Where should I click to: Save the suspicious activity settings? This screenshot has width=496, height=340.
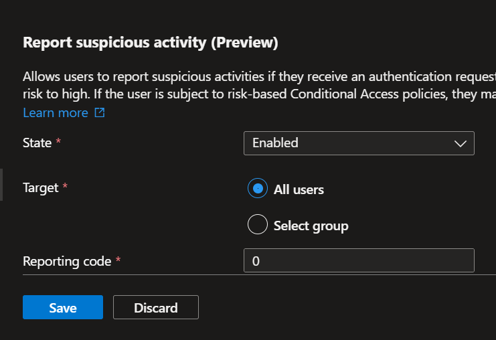[63, 308]
